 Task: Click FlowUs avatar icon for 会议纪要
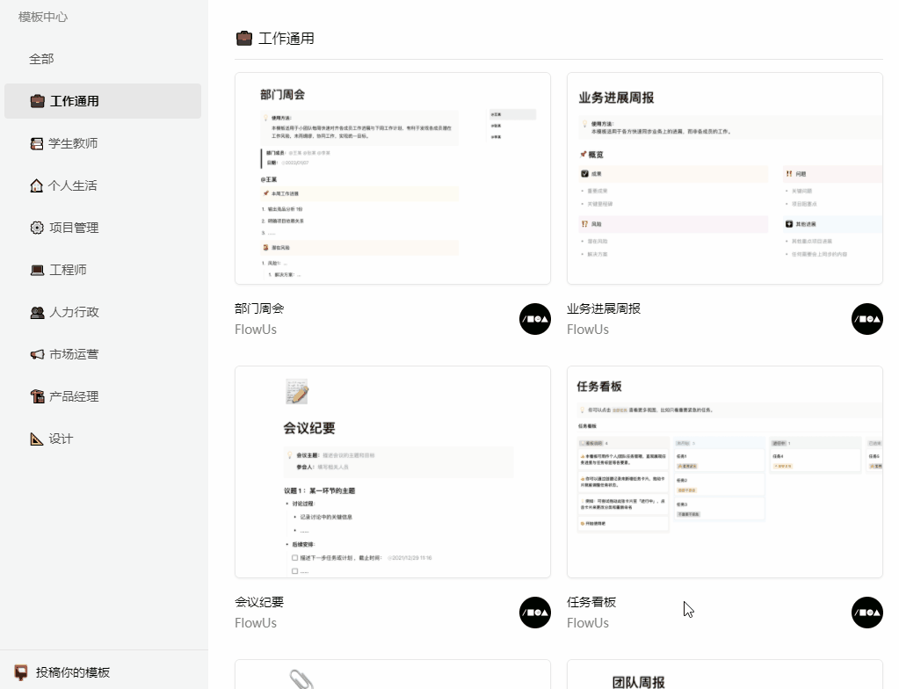click(x=535, y=613)
